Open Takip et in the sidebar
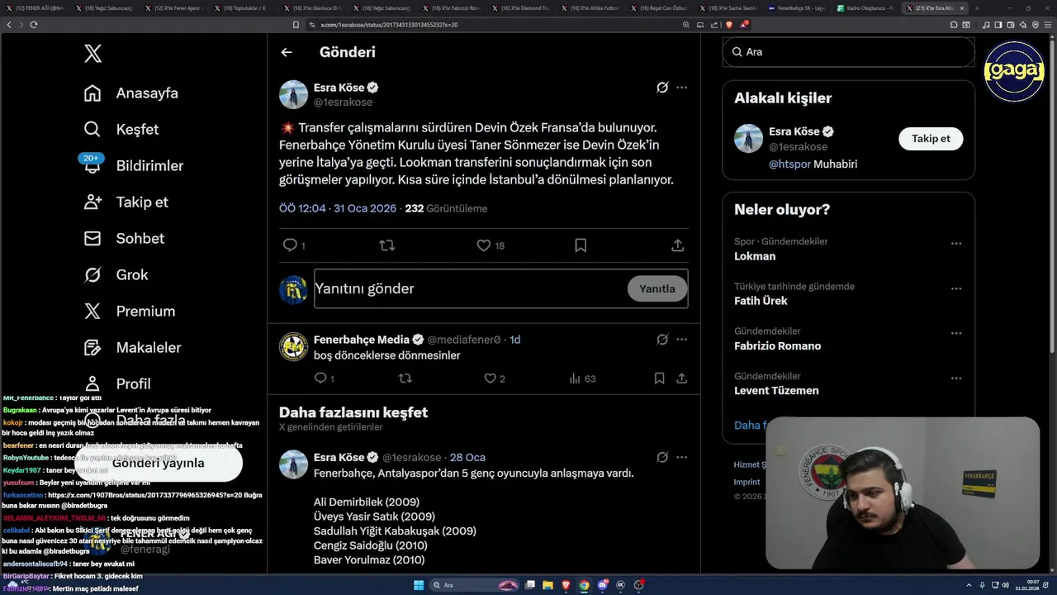1057x595 pixels. pyautogui.click(x=126, y=202)
